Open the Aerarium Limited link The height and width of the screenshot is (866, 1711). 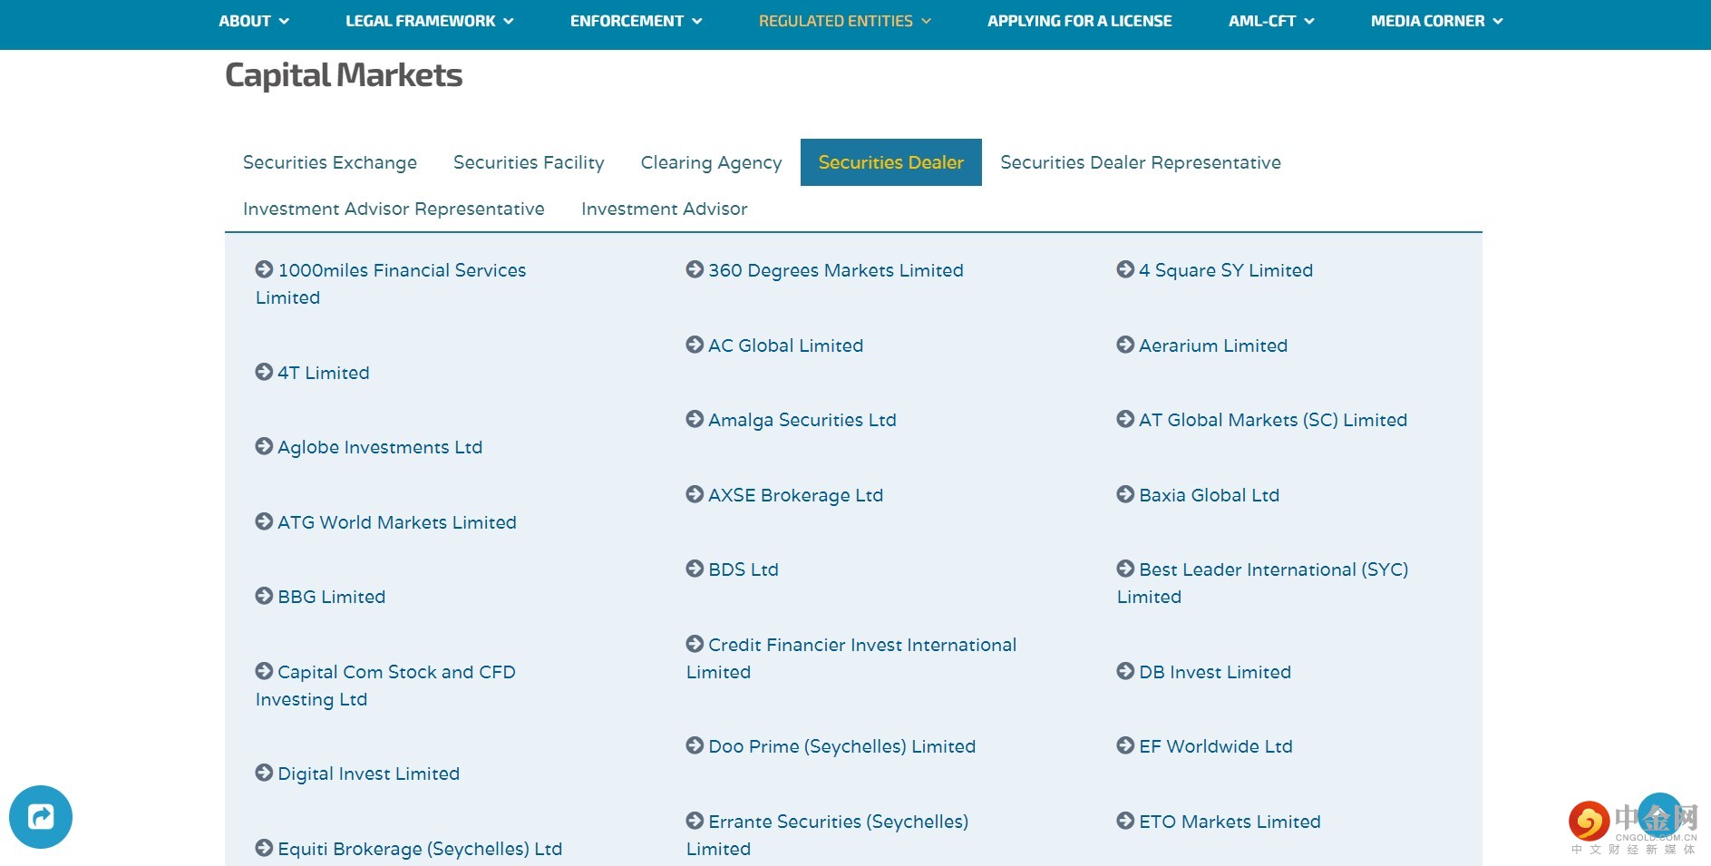[x=1213, y=345]
